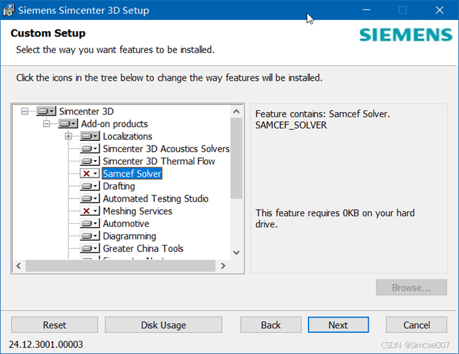Screen dimensions: 459x354
Task: Click horizontal scrollbar thumb in feature tree
Action: coord(120,266)
